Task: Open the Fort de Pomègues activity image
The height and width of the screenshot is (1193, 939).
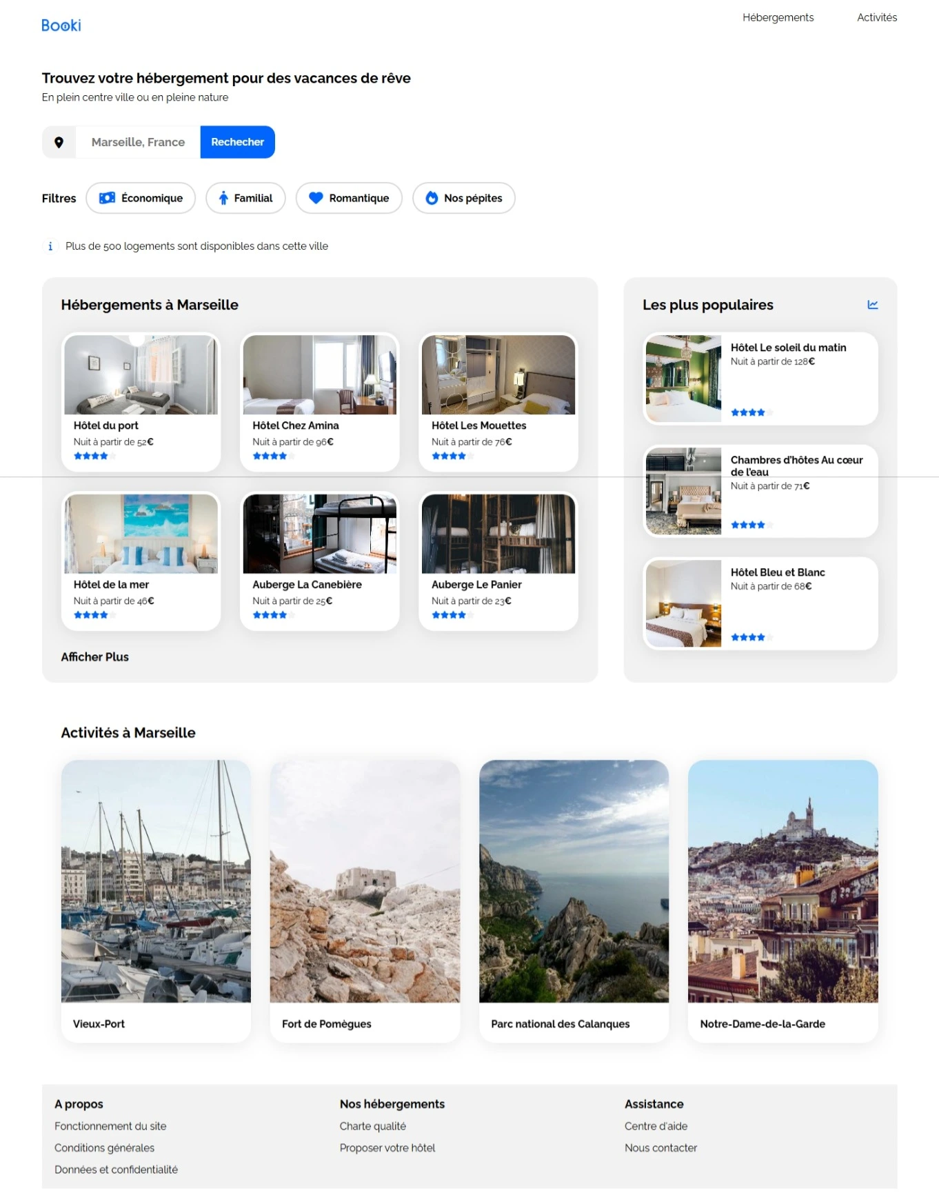Action: pyautogui.click(x=365, y=881)
